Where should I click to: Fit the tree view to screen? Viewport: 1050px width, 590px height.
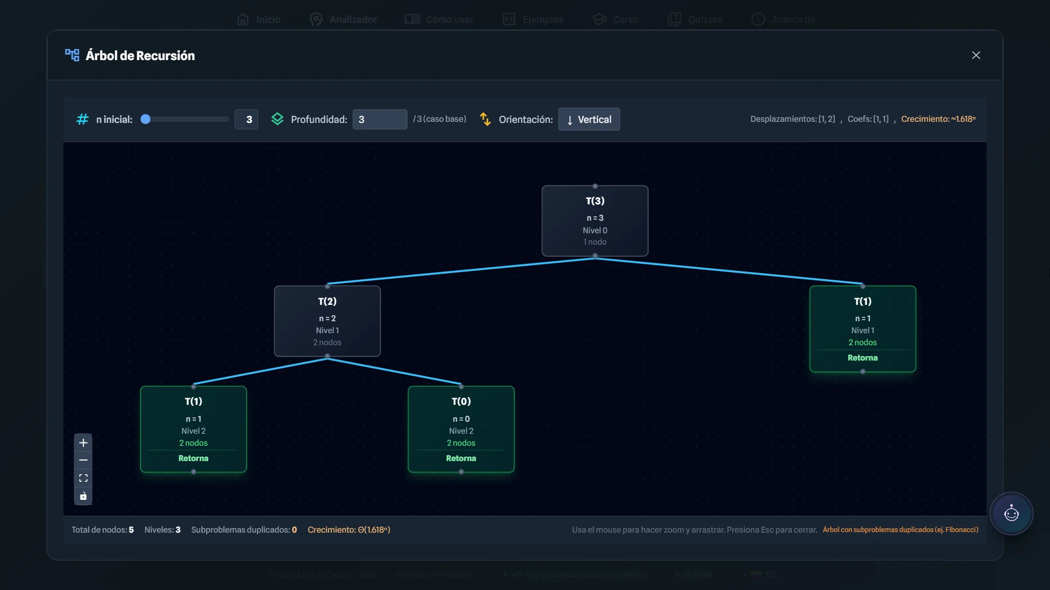pyautogui.click(x=83, y=478)
